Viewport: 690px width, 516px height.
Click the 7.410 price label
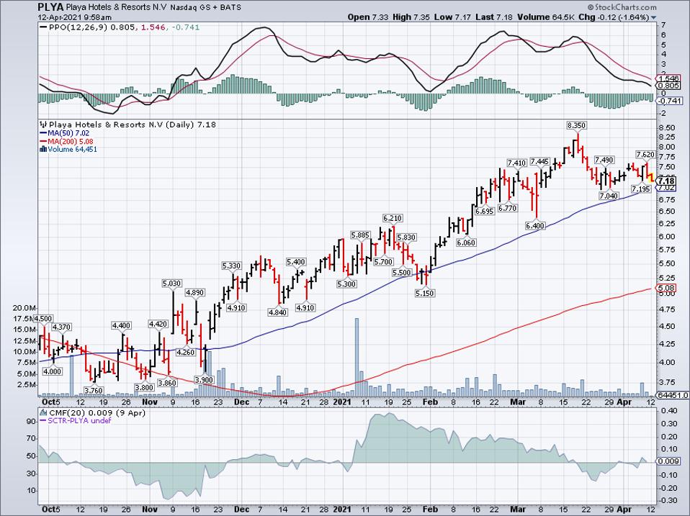[516, 163]
